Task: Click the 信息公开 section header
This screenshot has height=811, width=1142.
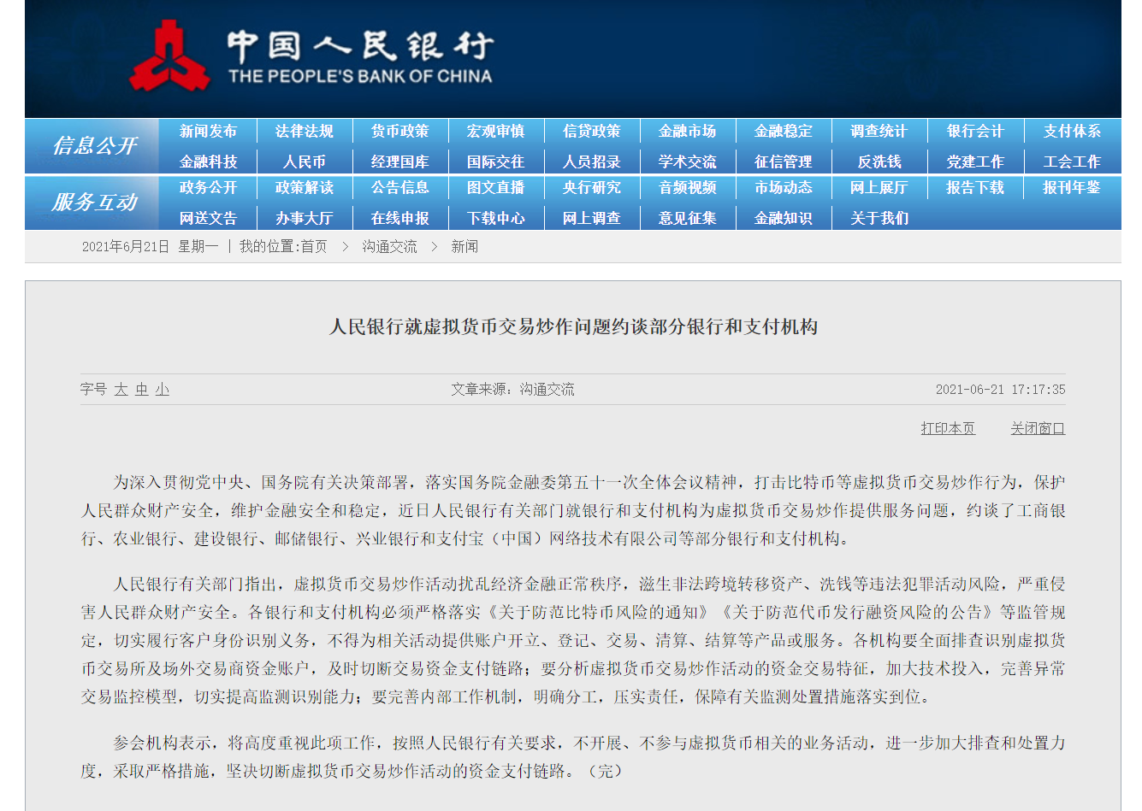Action: pyautogui.click(x=94, y=146)
